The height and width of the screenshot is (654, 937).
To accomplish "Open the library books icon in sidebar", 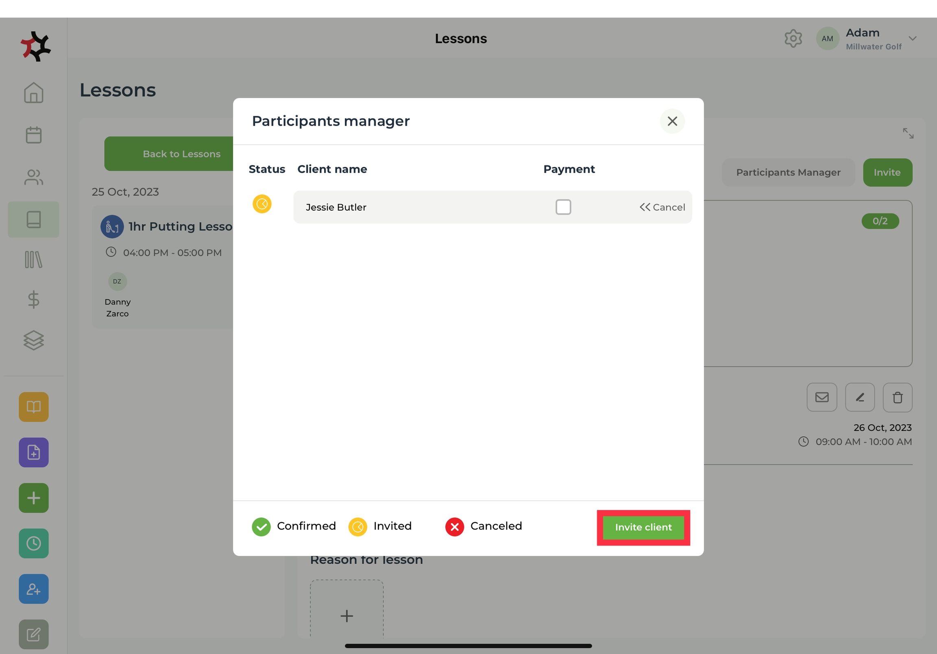I will [x=33, y=260].
